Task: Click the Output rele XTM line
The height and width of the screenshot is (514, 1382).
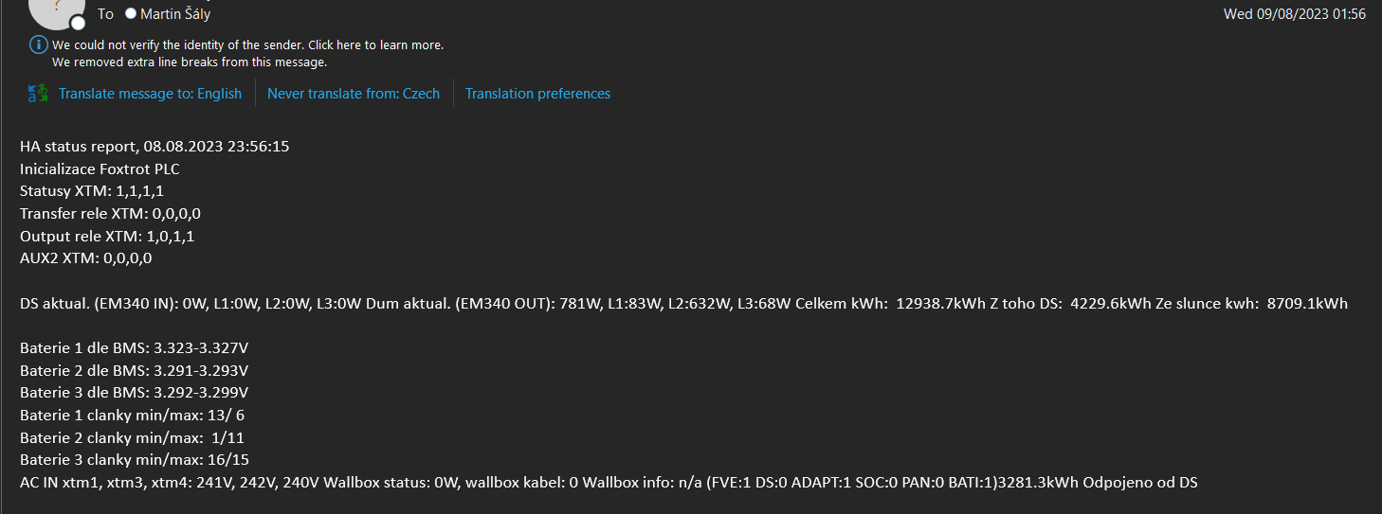Action: click(x=107, y=236)
